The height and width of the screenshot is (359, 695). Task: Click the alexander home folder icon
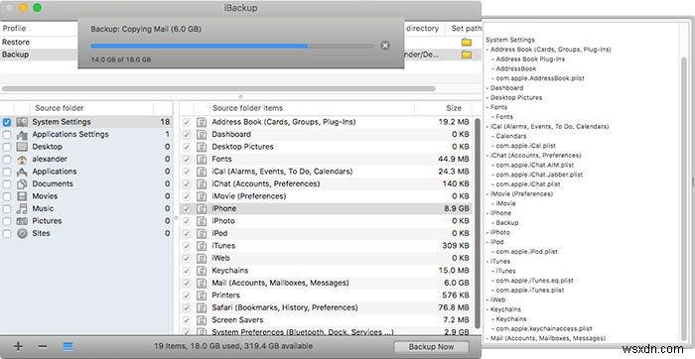22,159
